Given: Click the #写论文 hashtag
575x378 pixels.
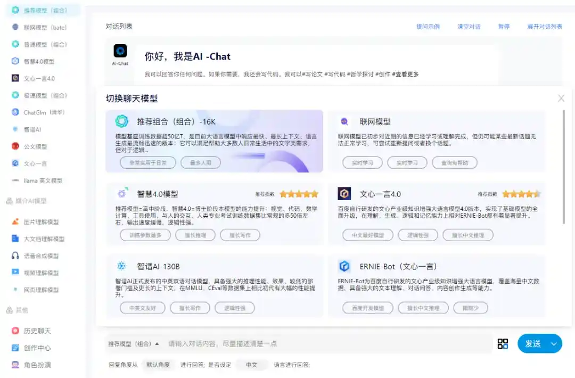Looking at the screenshot, I should (x=313, y=74).
